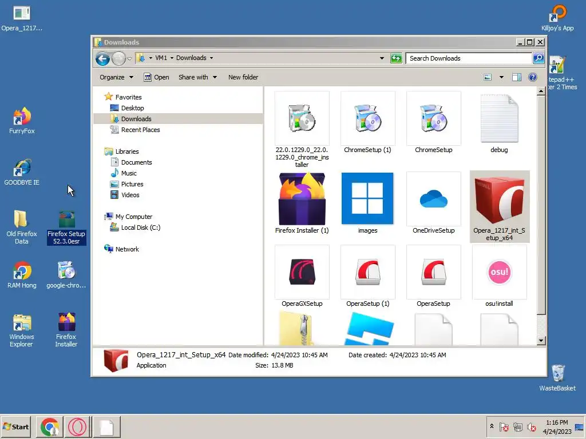The height and width of the screenshot is (439, 586).
Task: Open the Share with dropdown
Action: [x=197, y=77]
